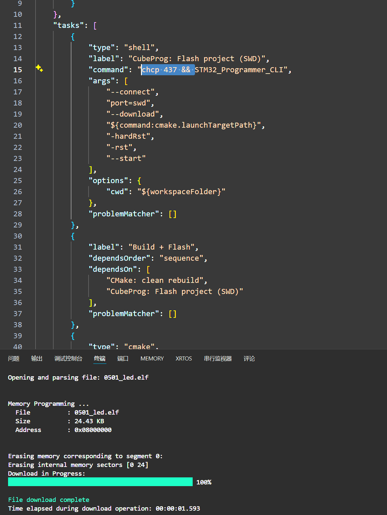Click the cmake.launchTargetPath argument on line 20
Image resolution: width=387 pixels, height=515 pixels.
186,125
